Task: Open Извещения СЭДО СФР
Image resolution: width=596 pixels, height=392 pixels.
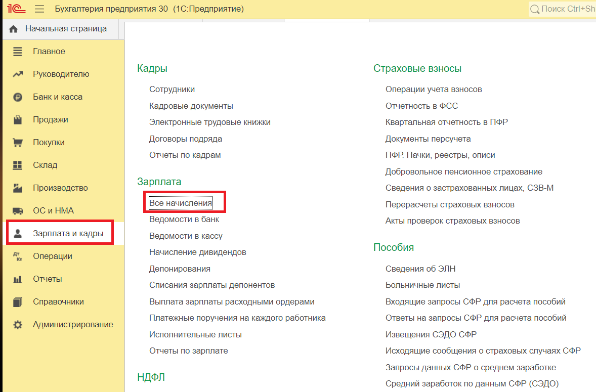Action: [x=431, y=335]
